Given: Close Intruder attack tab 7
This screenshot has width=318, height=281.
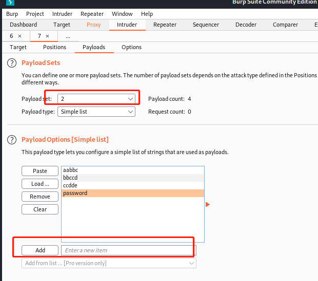Looking at the screenshot, I should (47, 36).
